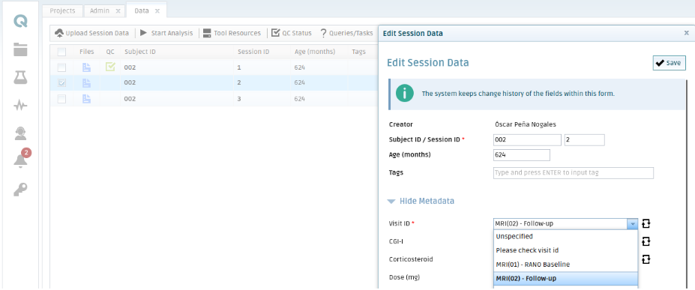Open QC Status from the toolbar
This screenshot has width=695, height=290.
[291, 33]
